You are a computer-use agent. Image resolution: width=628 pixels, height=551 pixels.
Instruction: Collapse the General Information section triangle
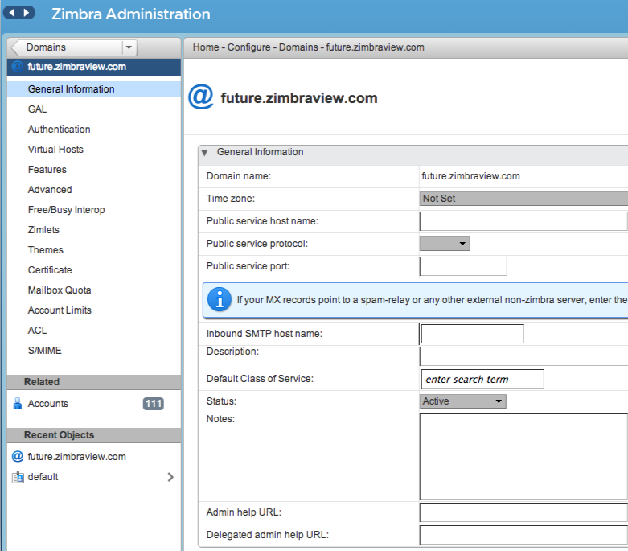pos(205,152)
